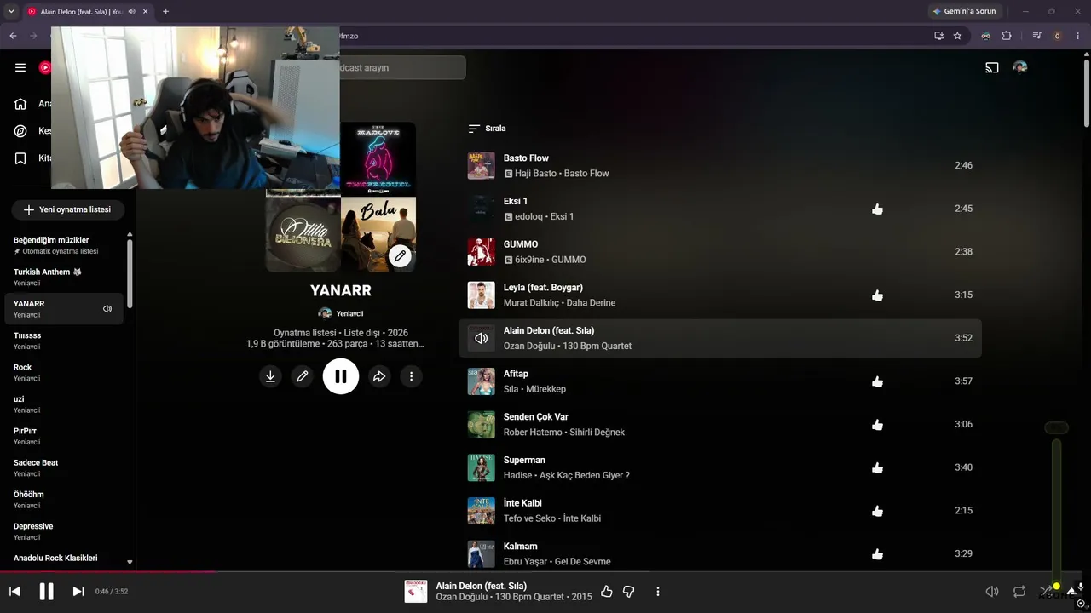The width and height of the screenshot is (1091, 613).
Task: Toggle like on Senden Çok Var
Action: click(x=878, y=425)
